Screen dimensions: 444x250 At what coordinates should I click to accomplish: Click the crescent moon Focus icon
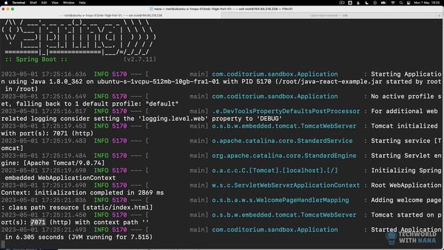point(367,3)
